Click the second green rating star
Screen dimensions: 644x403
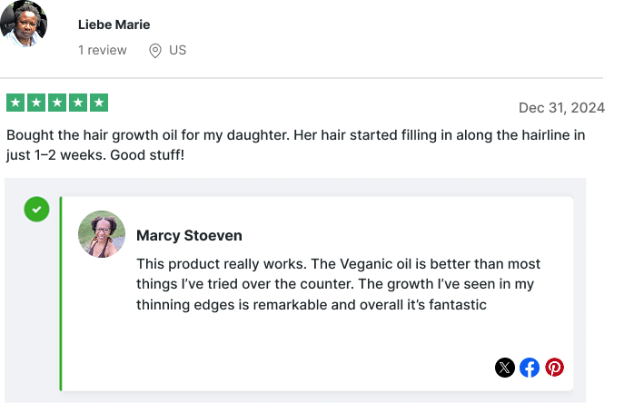point(36,103)
